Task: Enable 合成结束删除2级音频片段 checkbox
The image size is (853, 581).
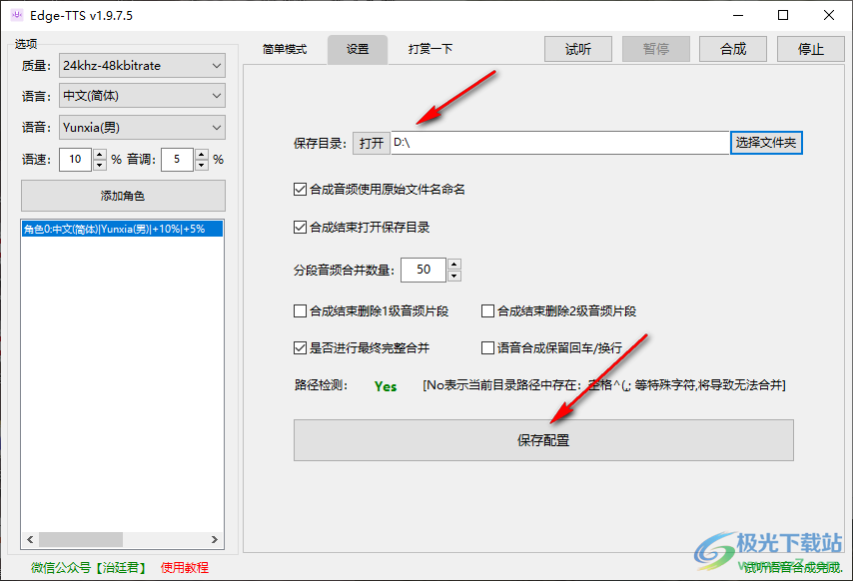Action: pos(488,310)
